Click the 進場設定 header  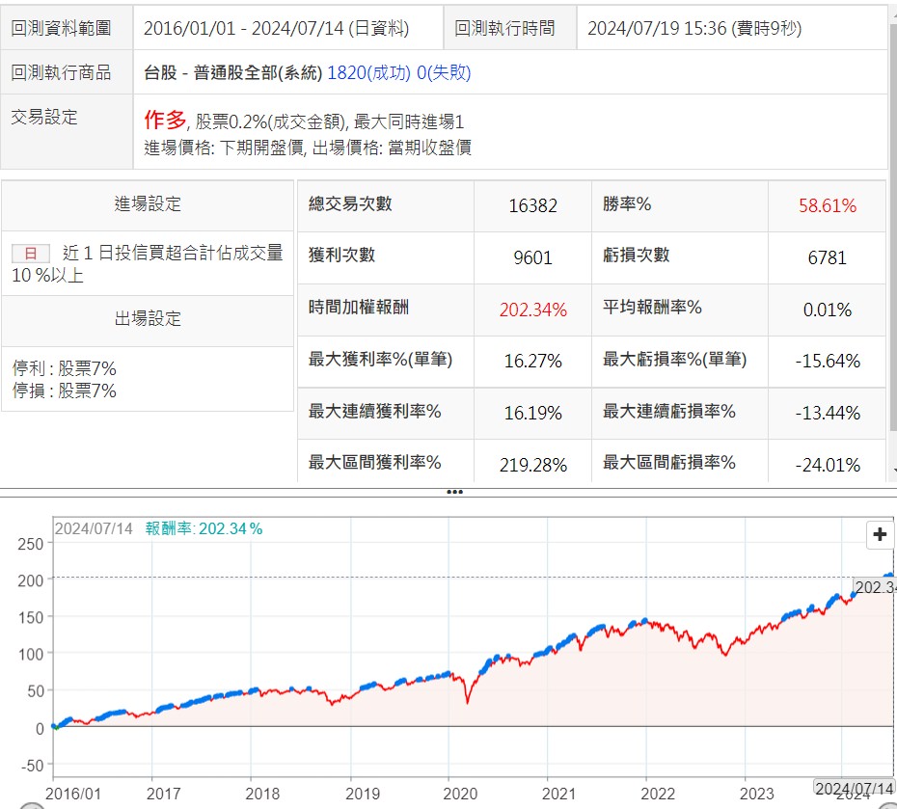[148, 204]
